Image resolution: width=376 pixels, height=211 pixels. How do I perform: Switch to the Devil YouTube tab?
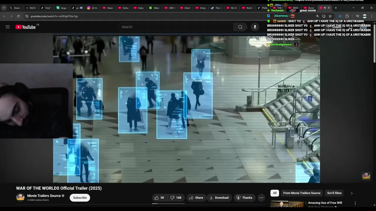coord(185,8)
